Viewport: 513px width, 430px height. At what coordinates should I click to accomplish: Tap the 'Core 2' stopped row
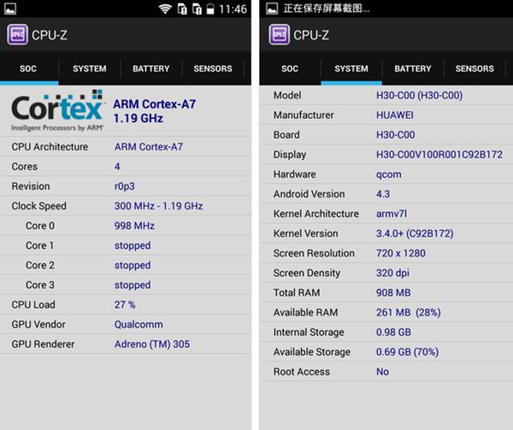pyautogui.click(x=126, y=265)
